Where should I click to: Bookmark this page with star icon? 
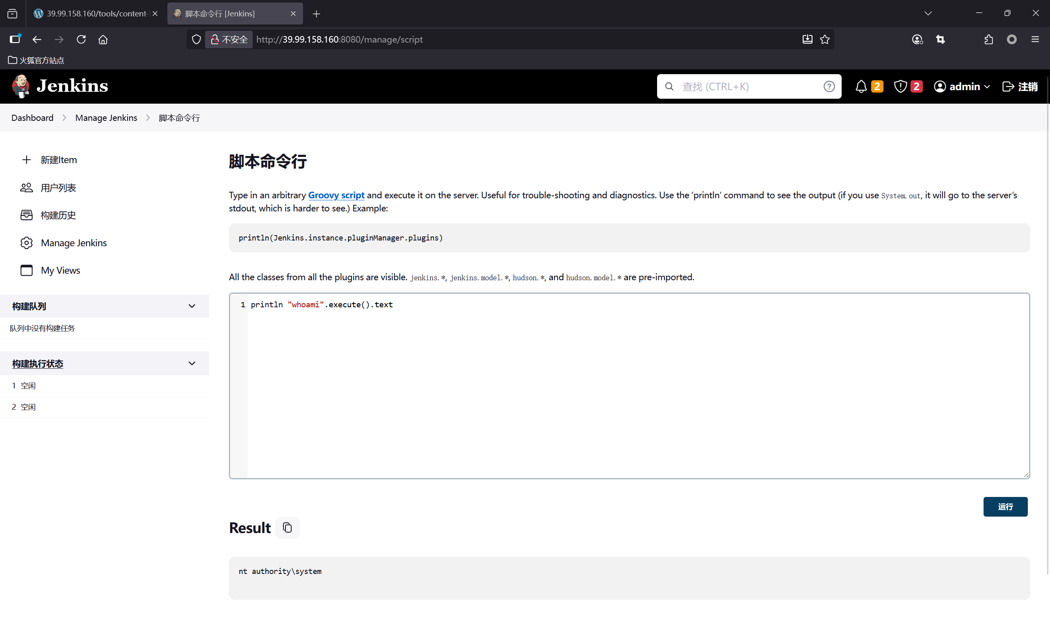(824, 39)
